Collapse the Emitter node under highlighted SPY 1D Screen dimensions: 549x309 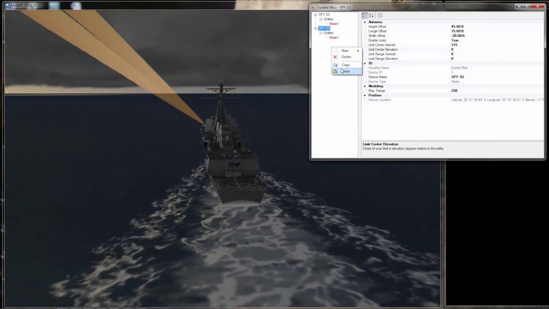[x=321, y=33]
